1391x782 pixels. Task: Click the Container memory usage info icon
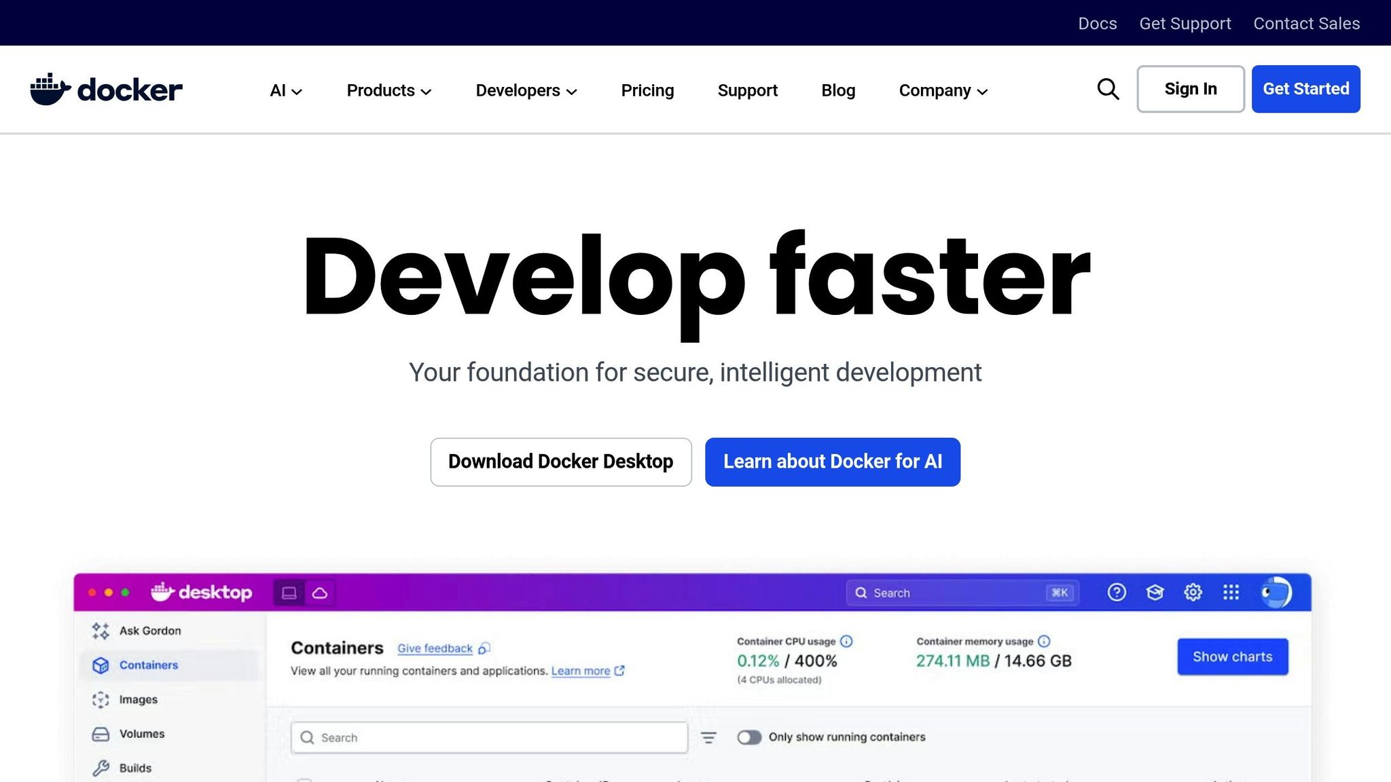coord(1044,641)
